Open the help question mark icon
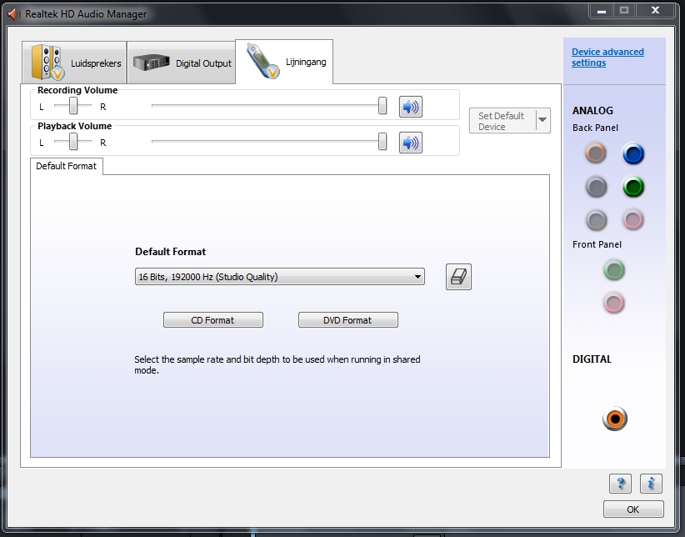The image size is (685, 537). (x=620, y=483)
